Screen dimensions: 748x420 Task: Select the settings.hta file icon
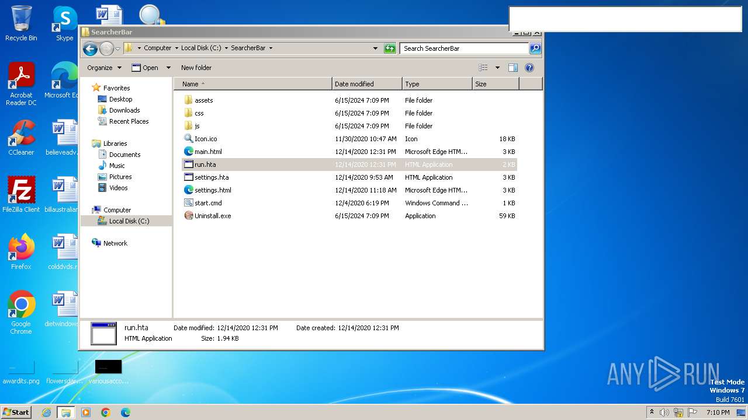(x=188, y=177)
